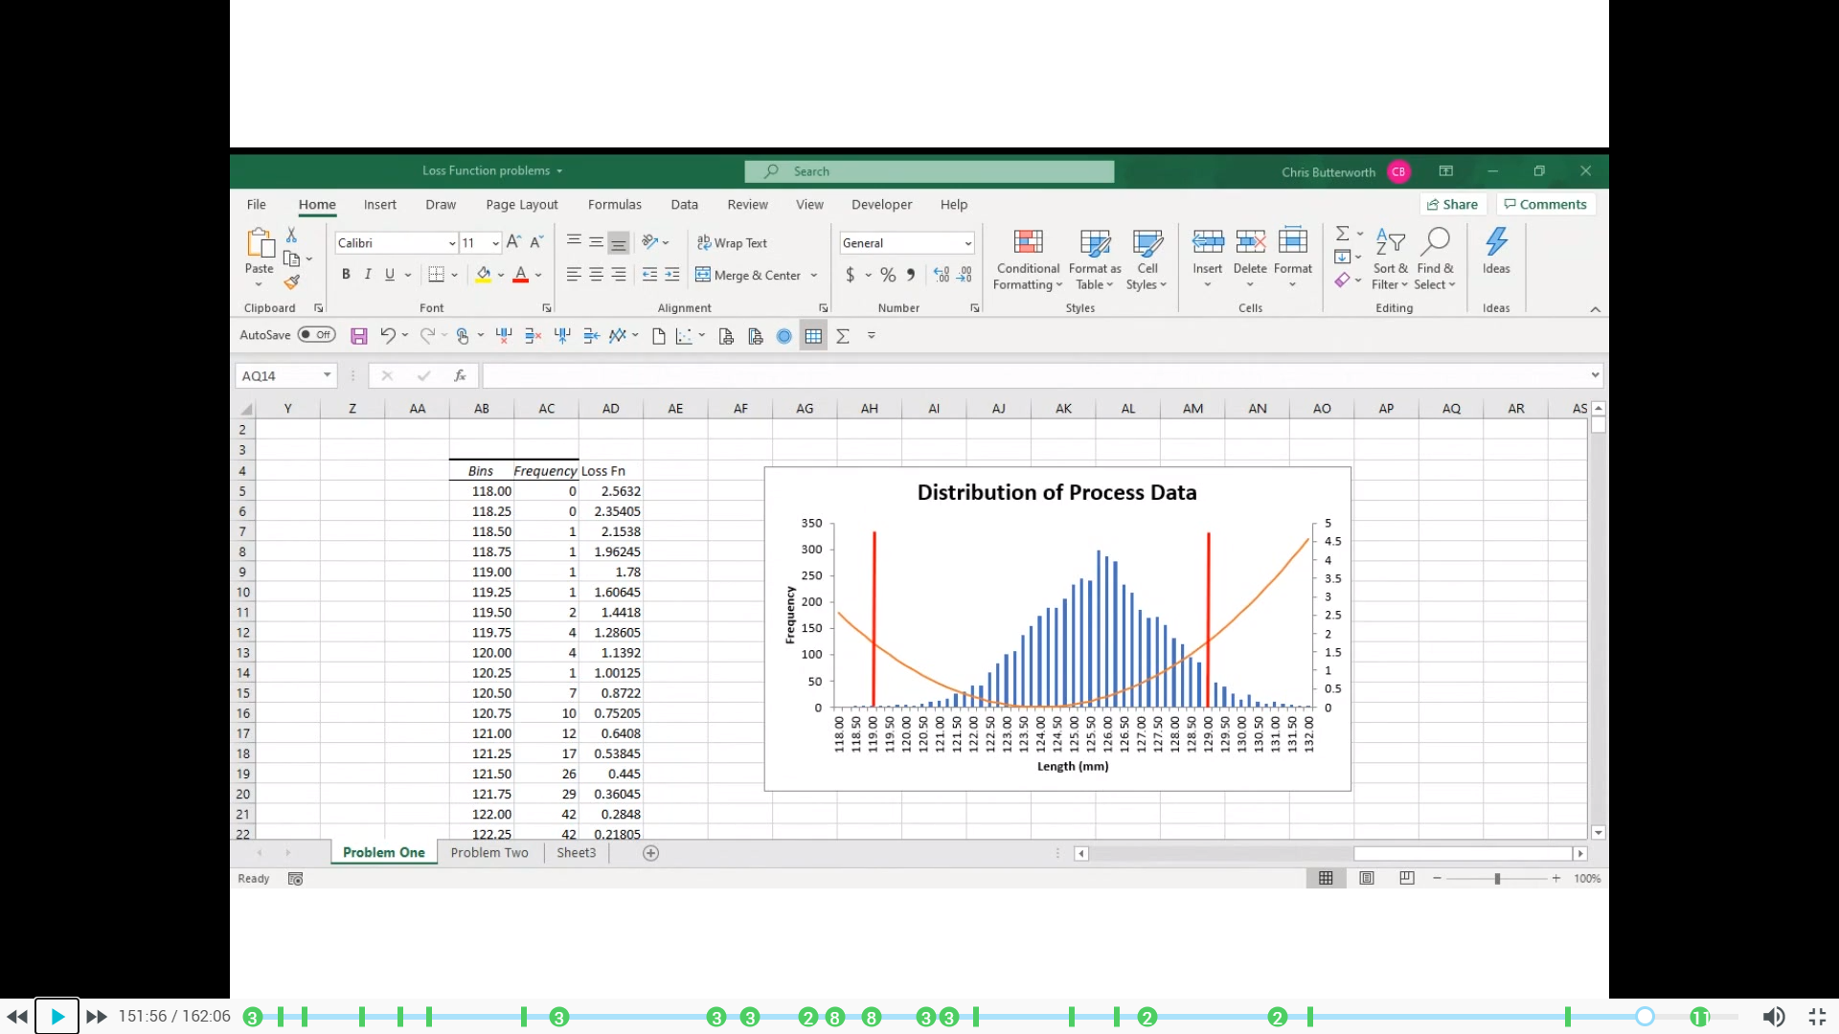This screenshot has height=1034, width=1839.
Task: Open the Comments button
Action: click(1546, 204)
